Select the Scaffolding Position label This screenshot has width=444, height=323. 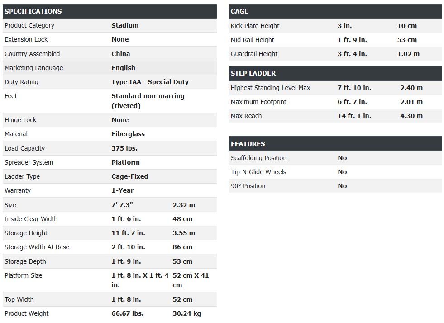(x=258, y=158)
